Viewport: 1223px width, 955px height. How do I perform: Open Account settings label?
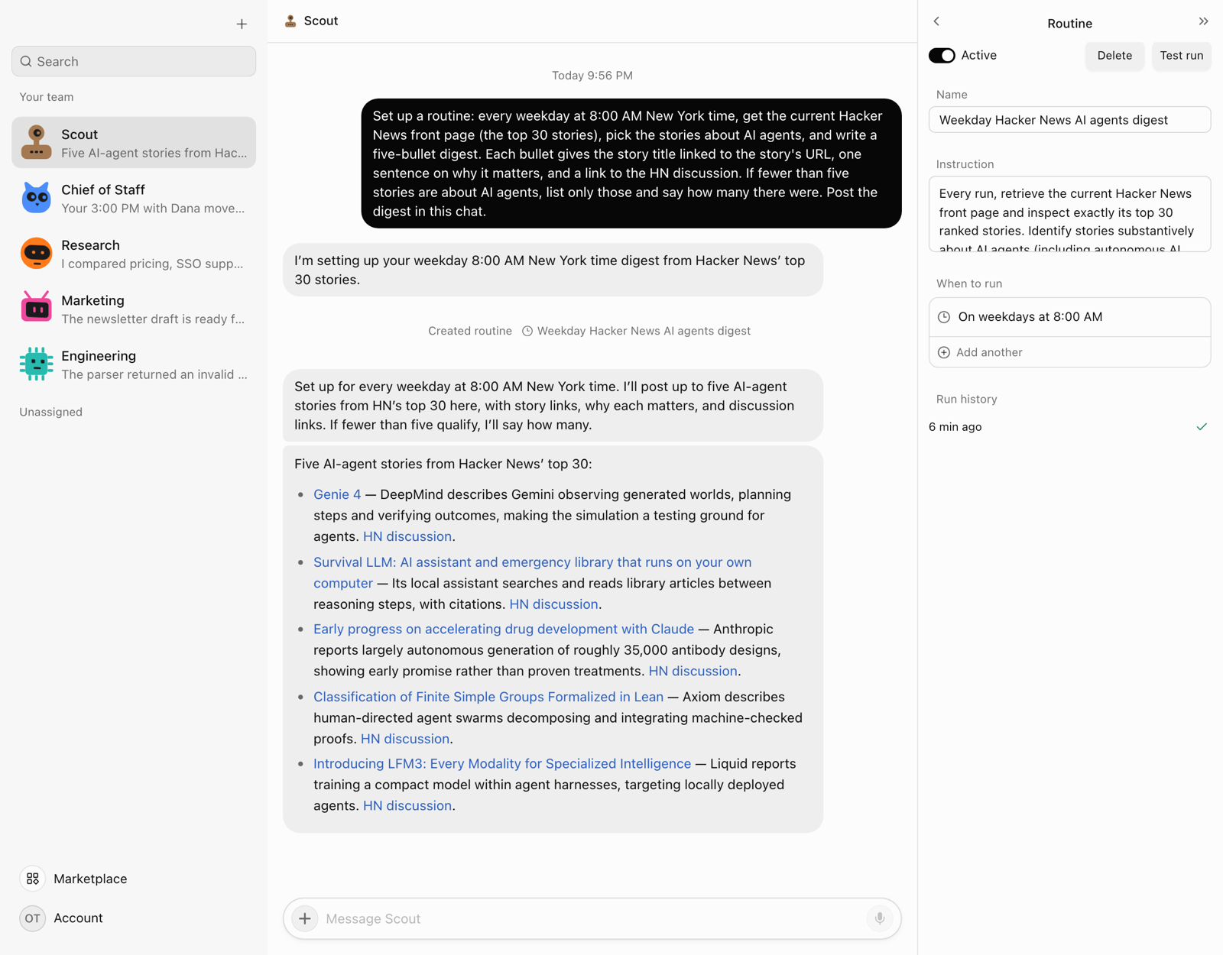coord(78,918)
